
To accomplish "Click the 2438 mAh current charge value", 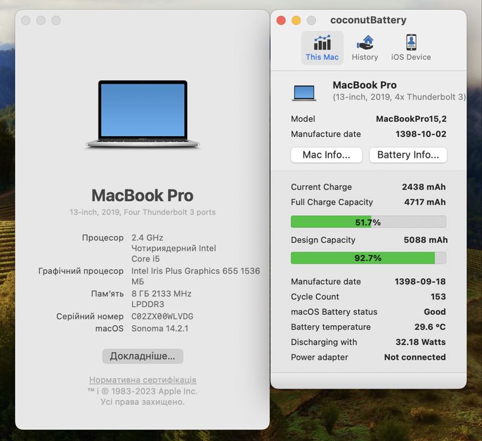I will 424,187.
